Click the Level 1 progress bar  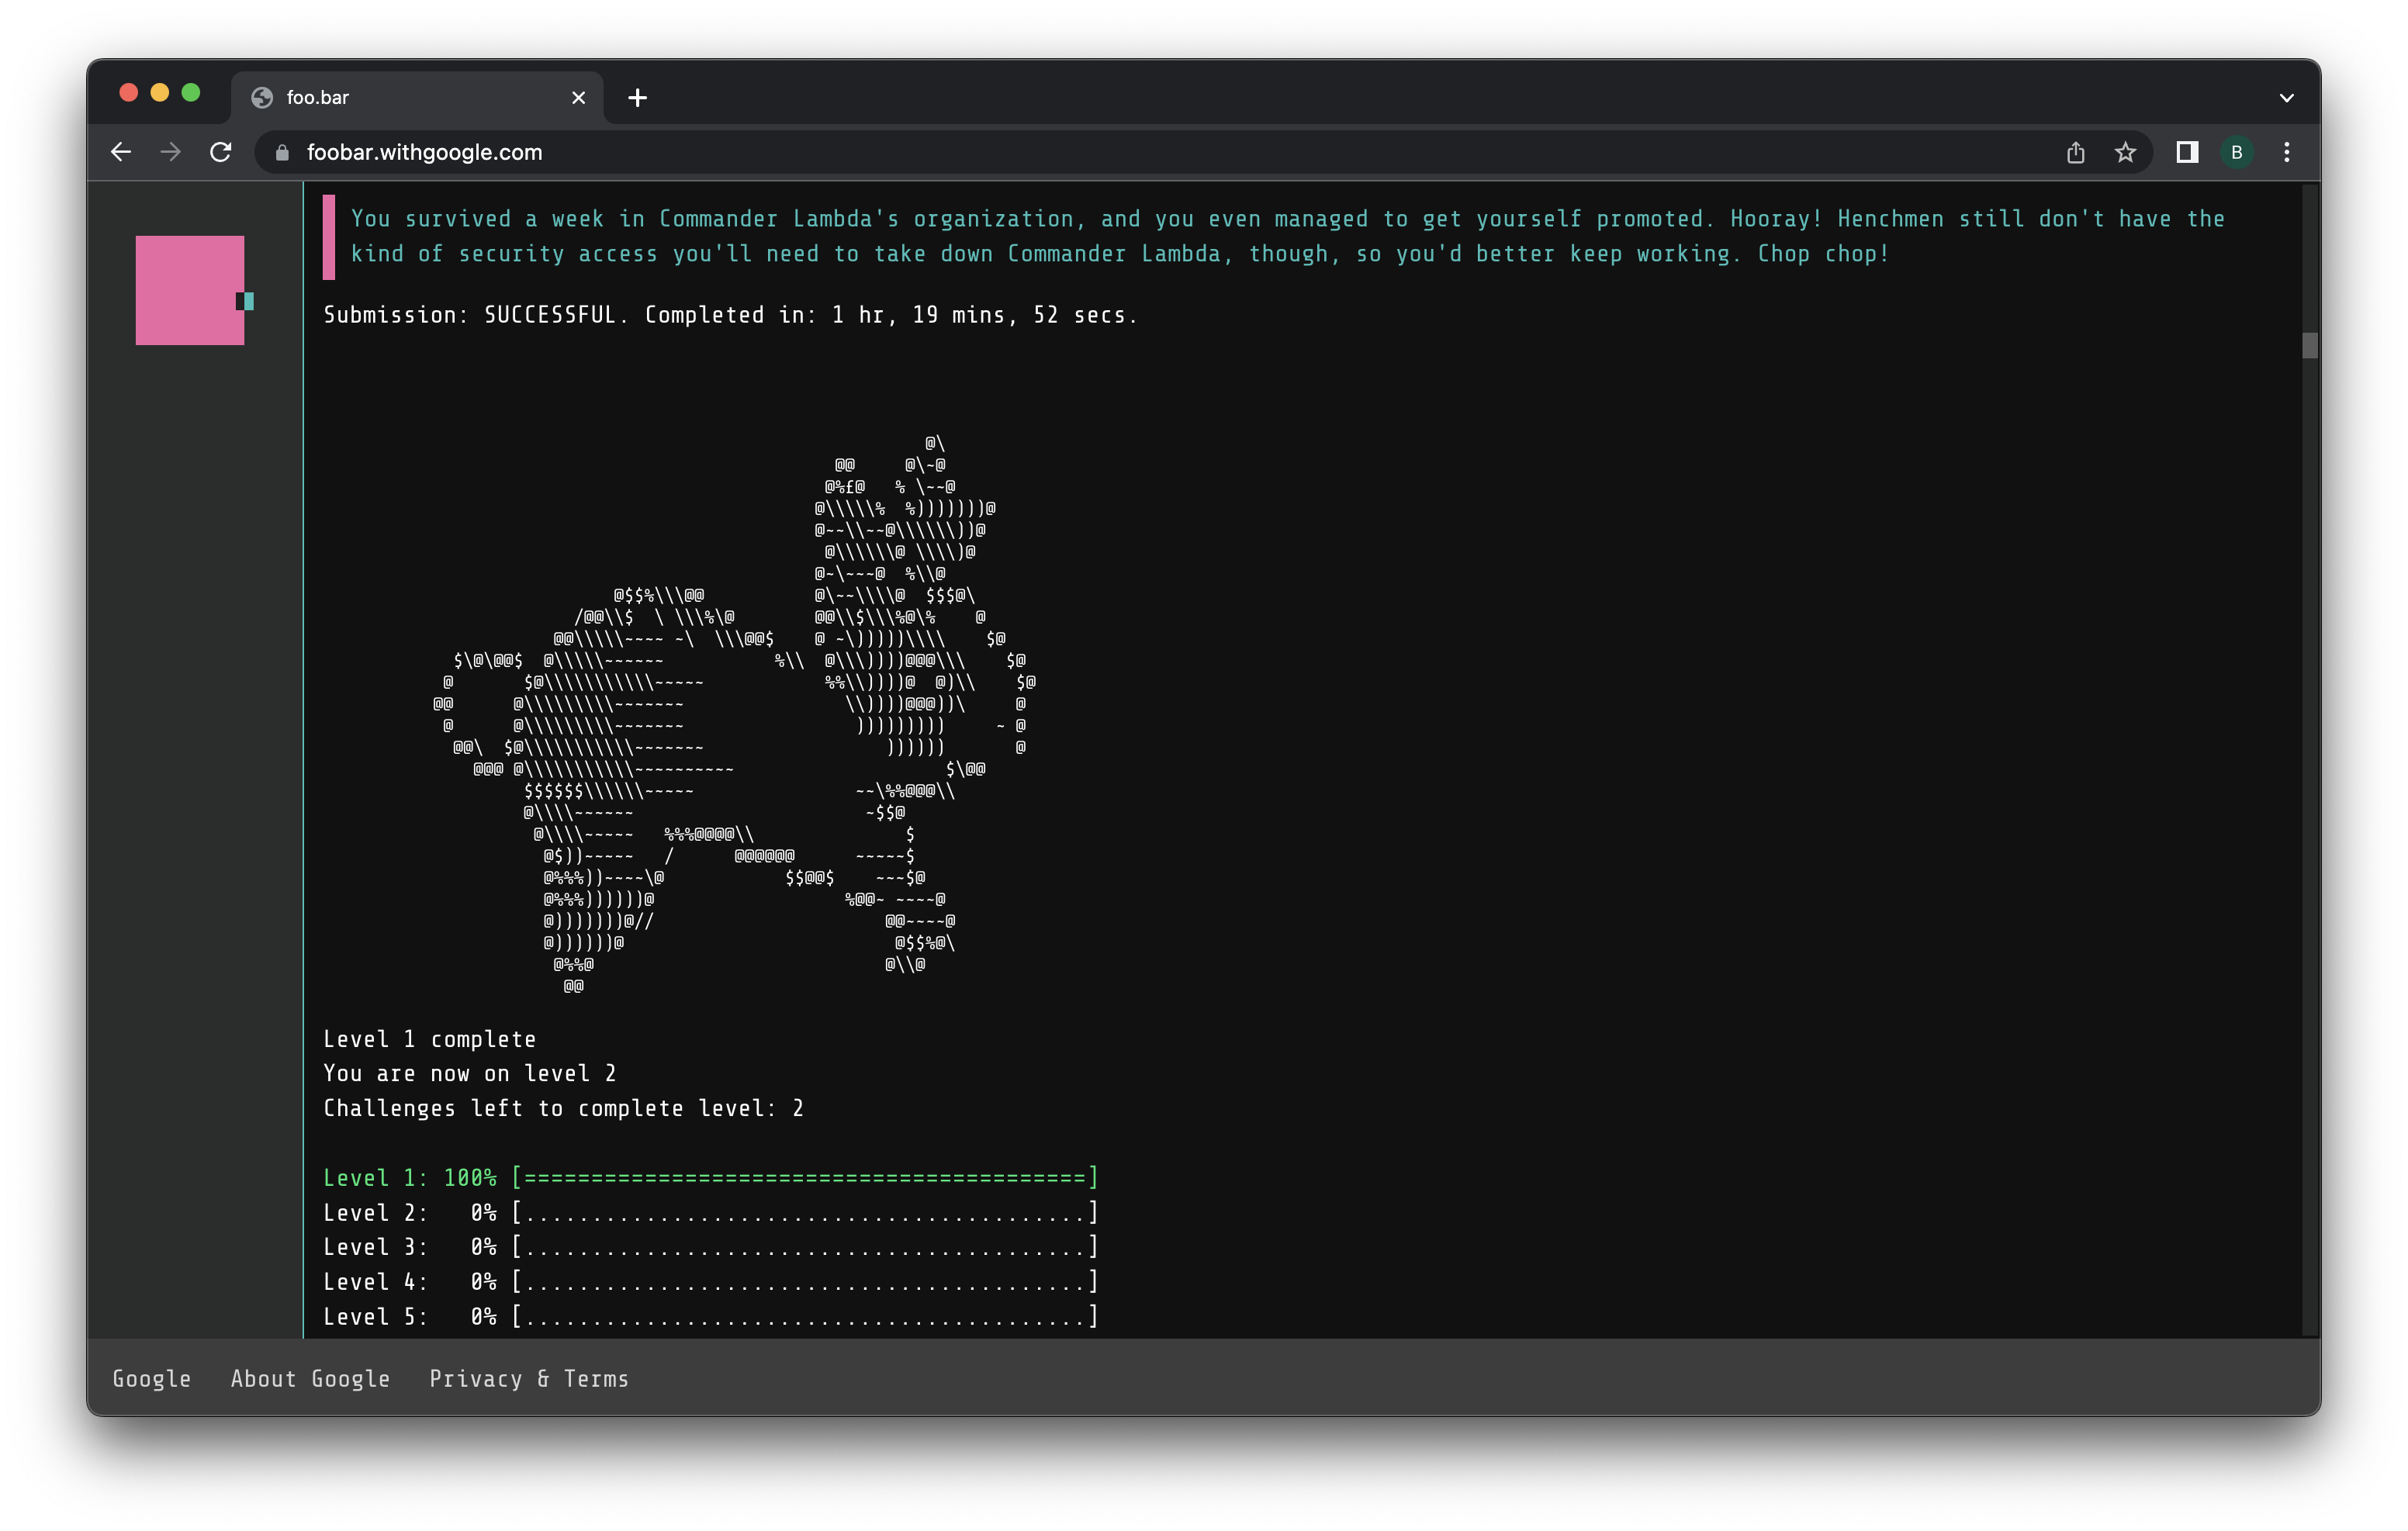click(x=805, y=1178)
